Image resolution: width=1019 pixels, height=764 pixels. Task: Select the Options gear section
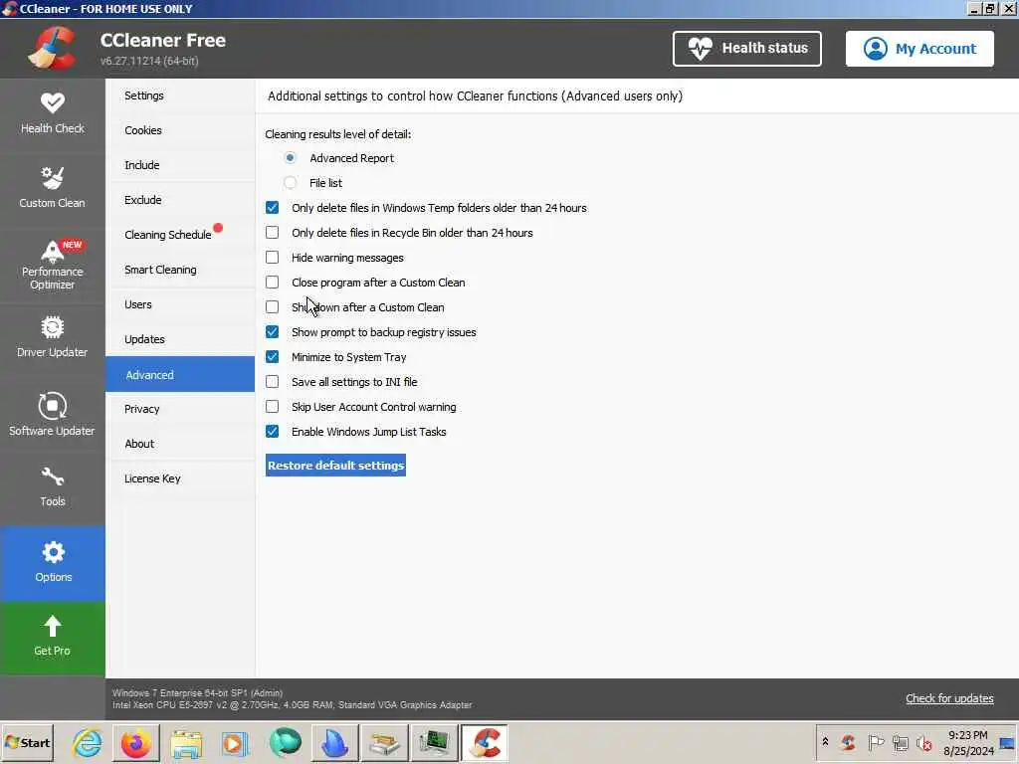tap(52, 563)
